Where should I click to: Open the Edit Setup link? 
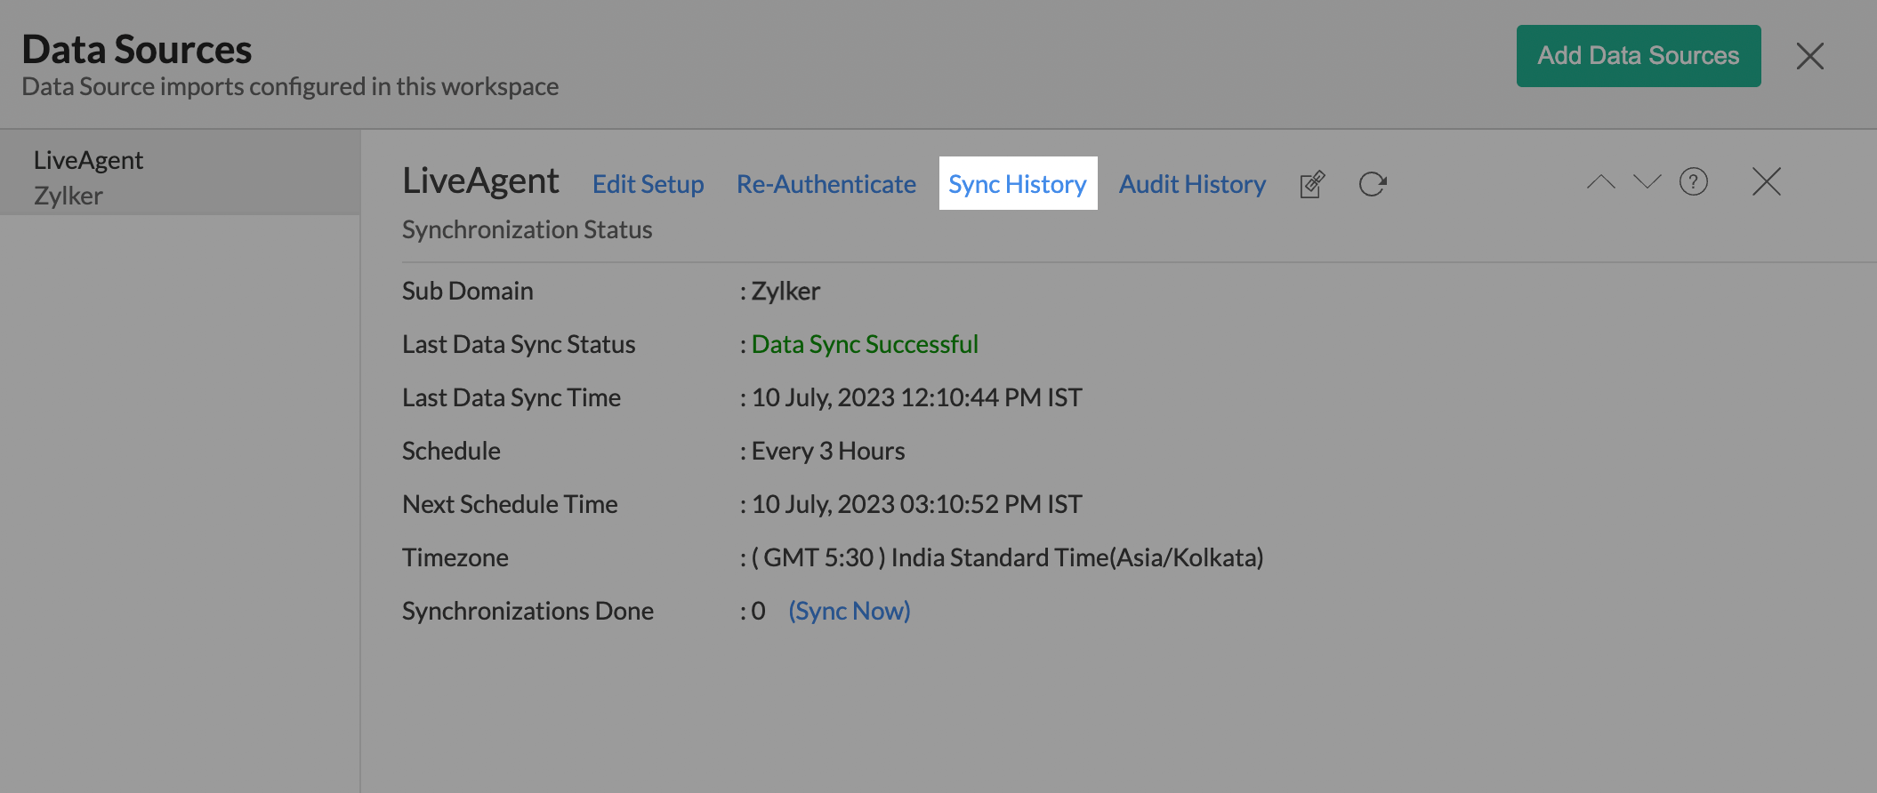pyautogui.click(x=648, y=184)
